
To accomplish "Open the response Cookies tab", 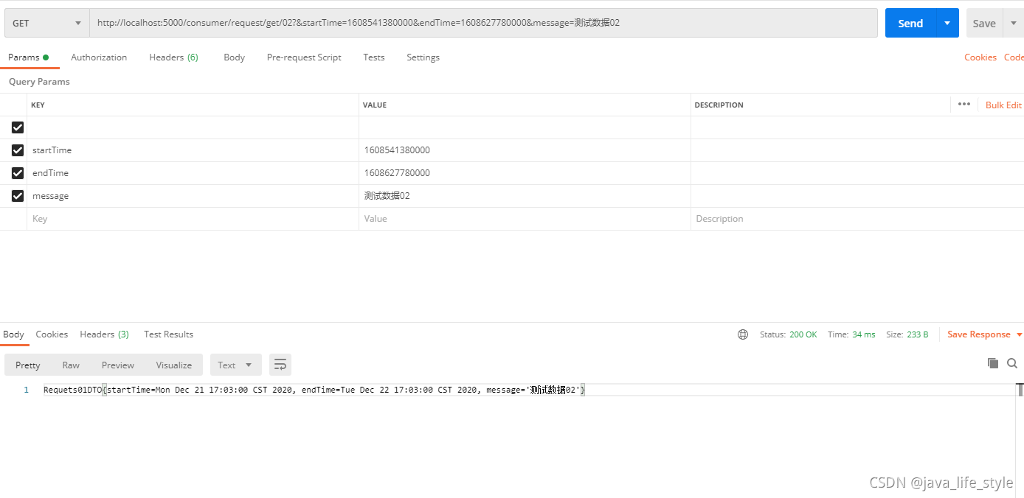I will pyautogui.click(x=52, y=334).
